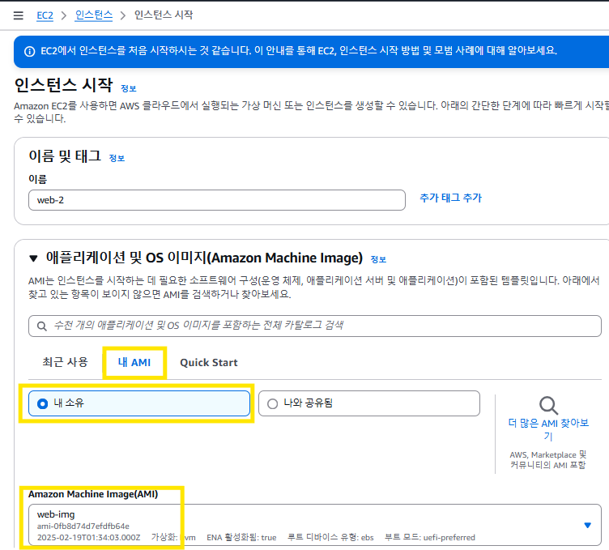The image size is (609, 550).
Task: Click the 2025-02-19T01:34:03.000Z timestamp
Action: tap(88, 537)
